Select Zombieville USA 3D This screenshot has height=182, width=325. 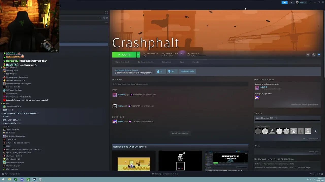click(14, 107)
